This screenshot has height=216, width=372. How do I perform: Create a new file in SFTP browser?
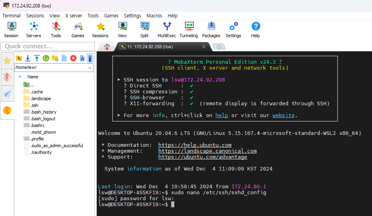click(64, 58)
